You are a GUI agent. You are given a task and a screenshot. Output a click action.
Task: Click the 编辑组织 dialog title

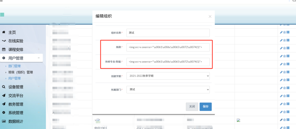click(x=103, y=16)
